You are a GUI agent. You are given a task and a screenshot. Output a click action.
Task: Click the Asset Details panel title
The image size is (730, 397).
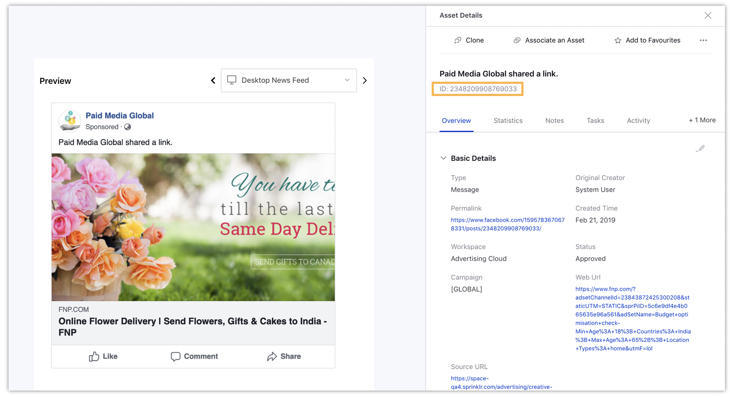461,15
